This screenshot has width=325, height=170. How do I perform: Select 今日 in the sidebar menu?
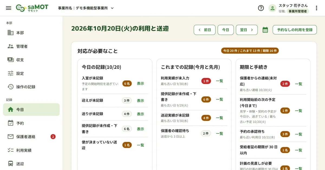31,110
